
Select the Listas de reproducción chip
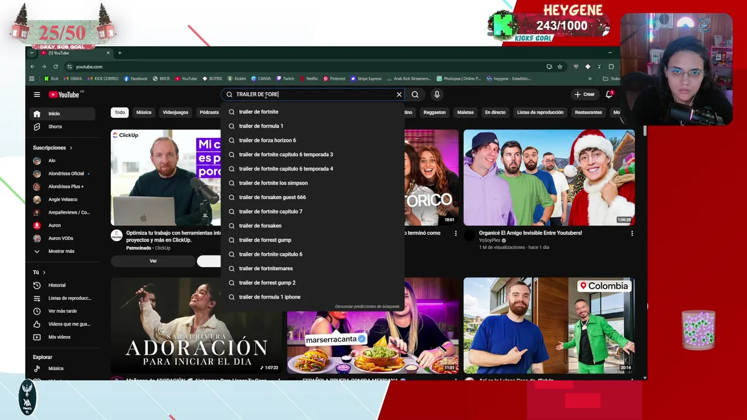(x=540, y=113)
